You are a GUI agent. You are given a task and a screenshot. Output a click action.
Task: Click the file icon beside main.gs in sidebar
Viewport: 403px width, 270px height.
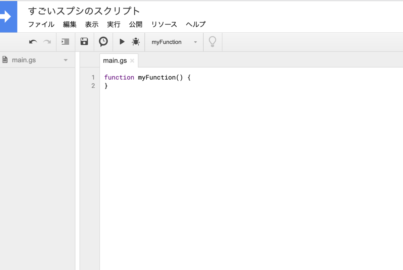click(x=6, y=60)
